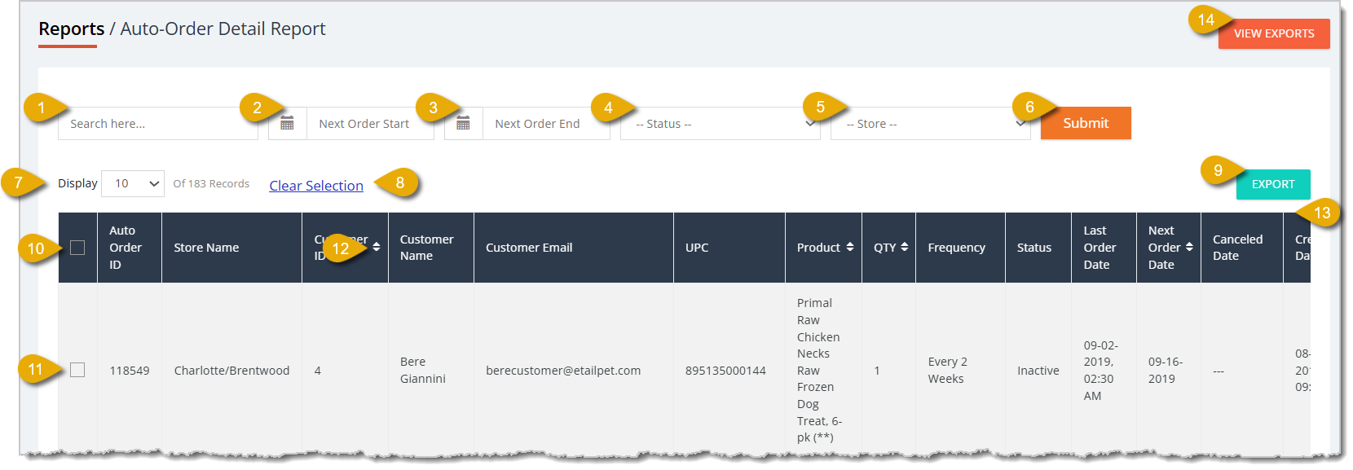Sort by QTY column arrows
The image size is (1353, 470).
tap(905, 247)
